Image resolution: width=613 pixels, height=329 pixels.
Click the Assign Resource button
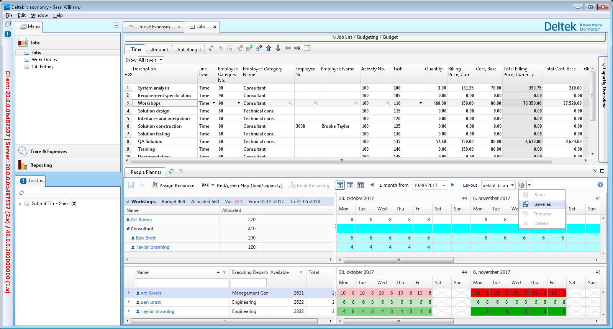(x=173, y=186)
